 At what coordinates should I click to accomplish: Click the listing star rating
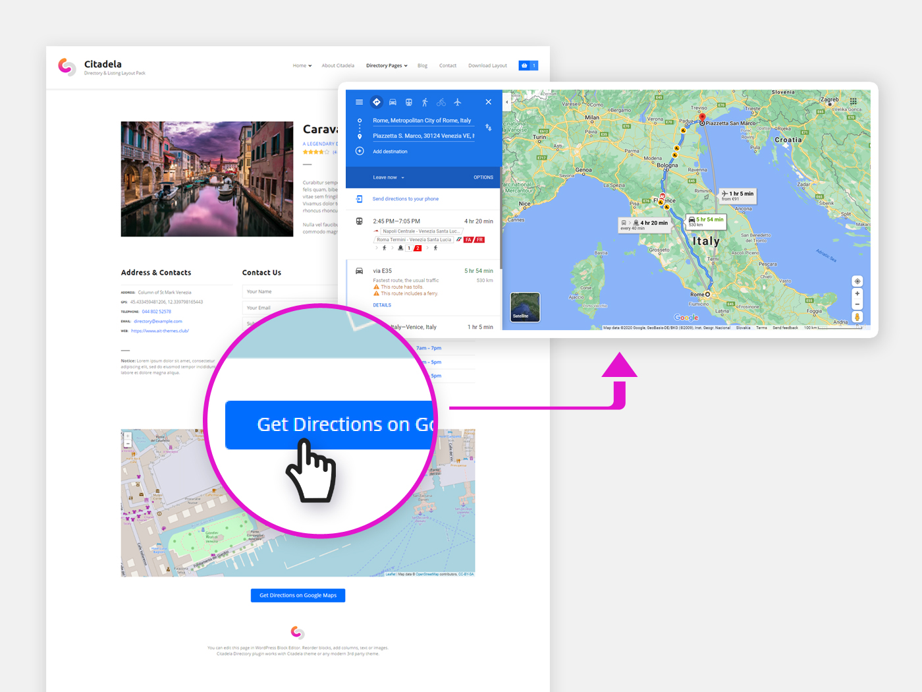pyautogui.click(x=315, y=152)
